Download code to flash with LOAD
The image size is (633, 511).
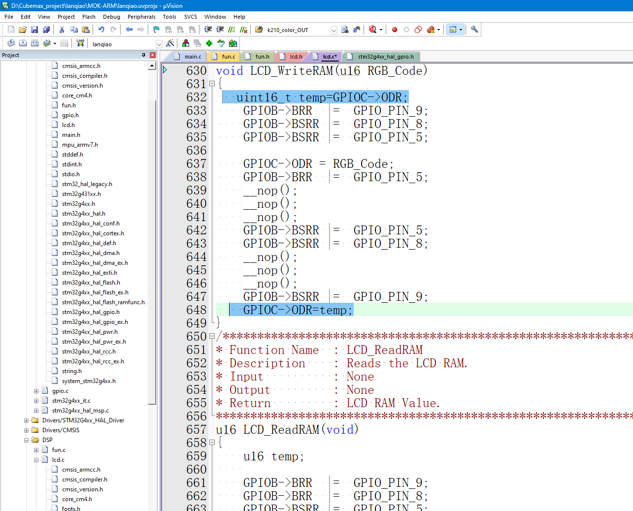(80, 43)
